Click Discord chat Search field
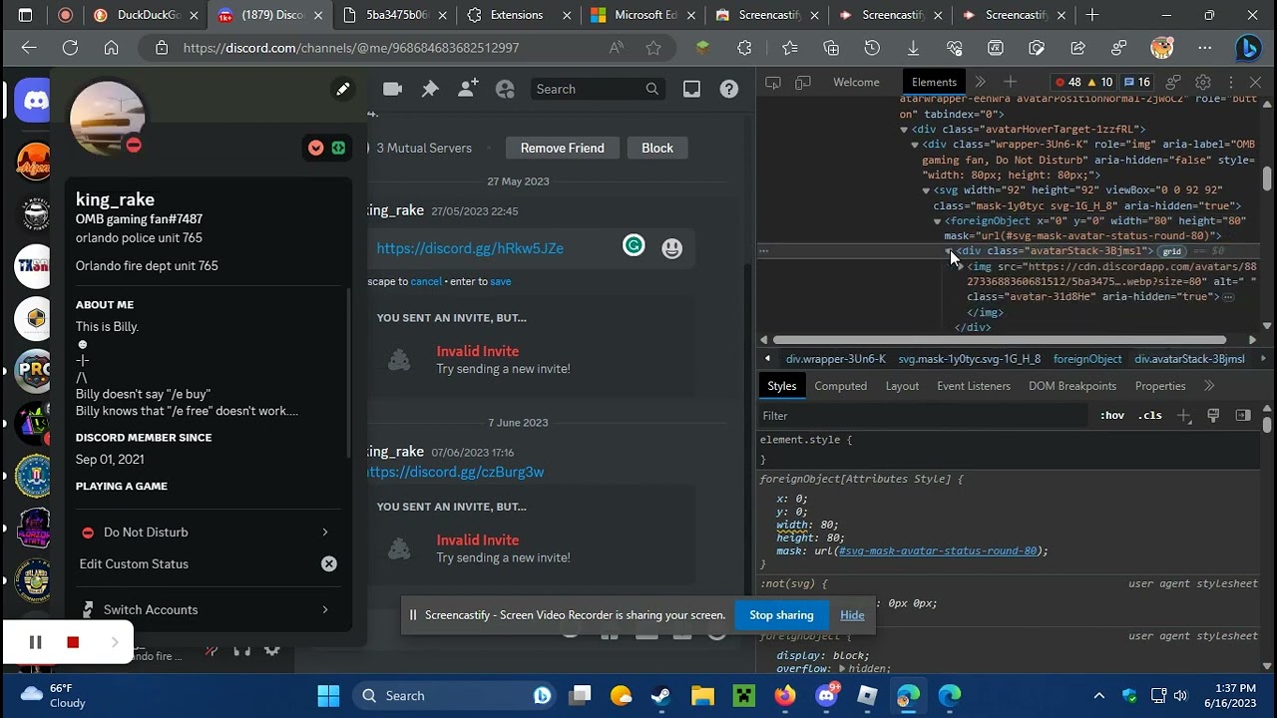The image size is (1277, 718). tap(599, 89)
